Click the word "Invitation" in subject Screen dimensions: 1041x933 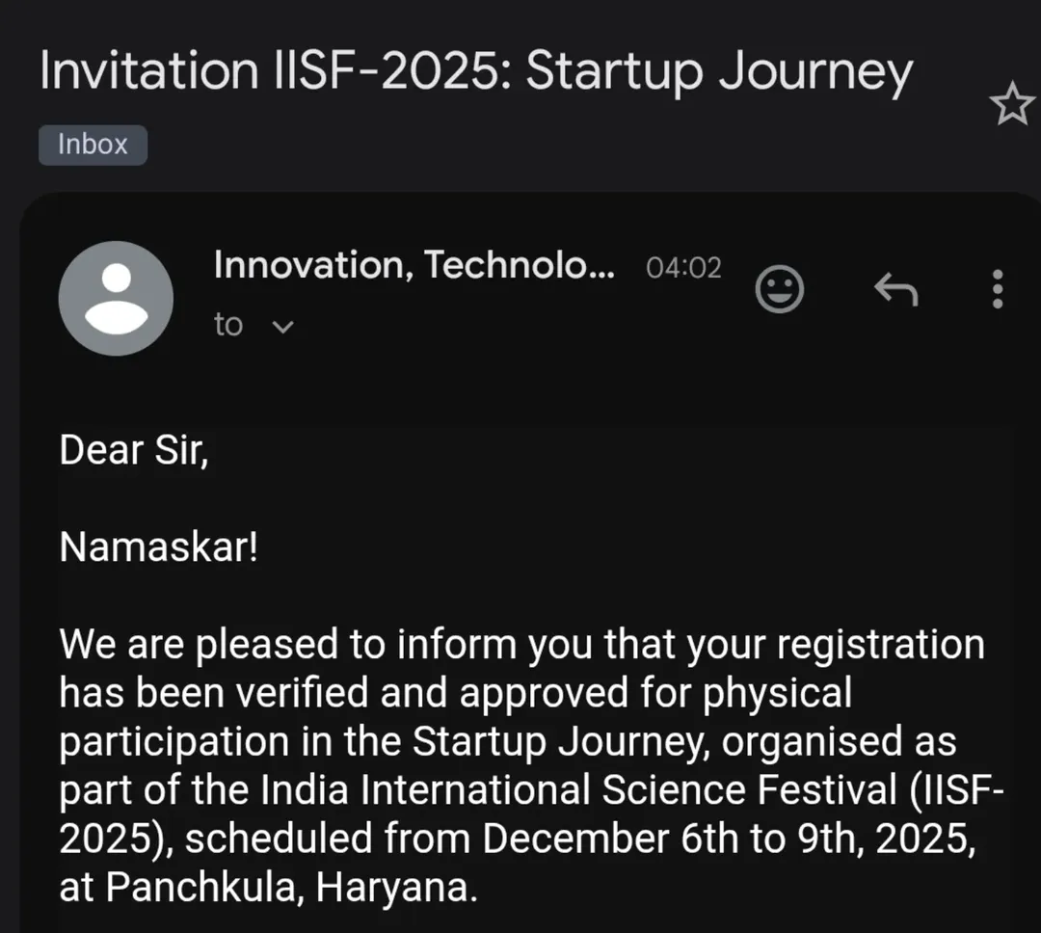(146, 72)
